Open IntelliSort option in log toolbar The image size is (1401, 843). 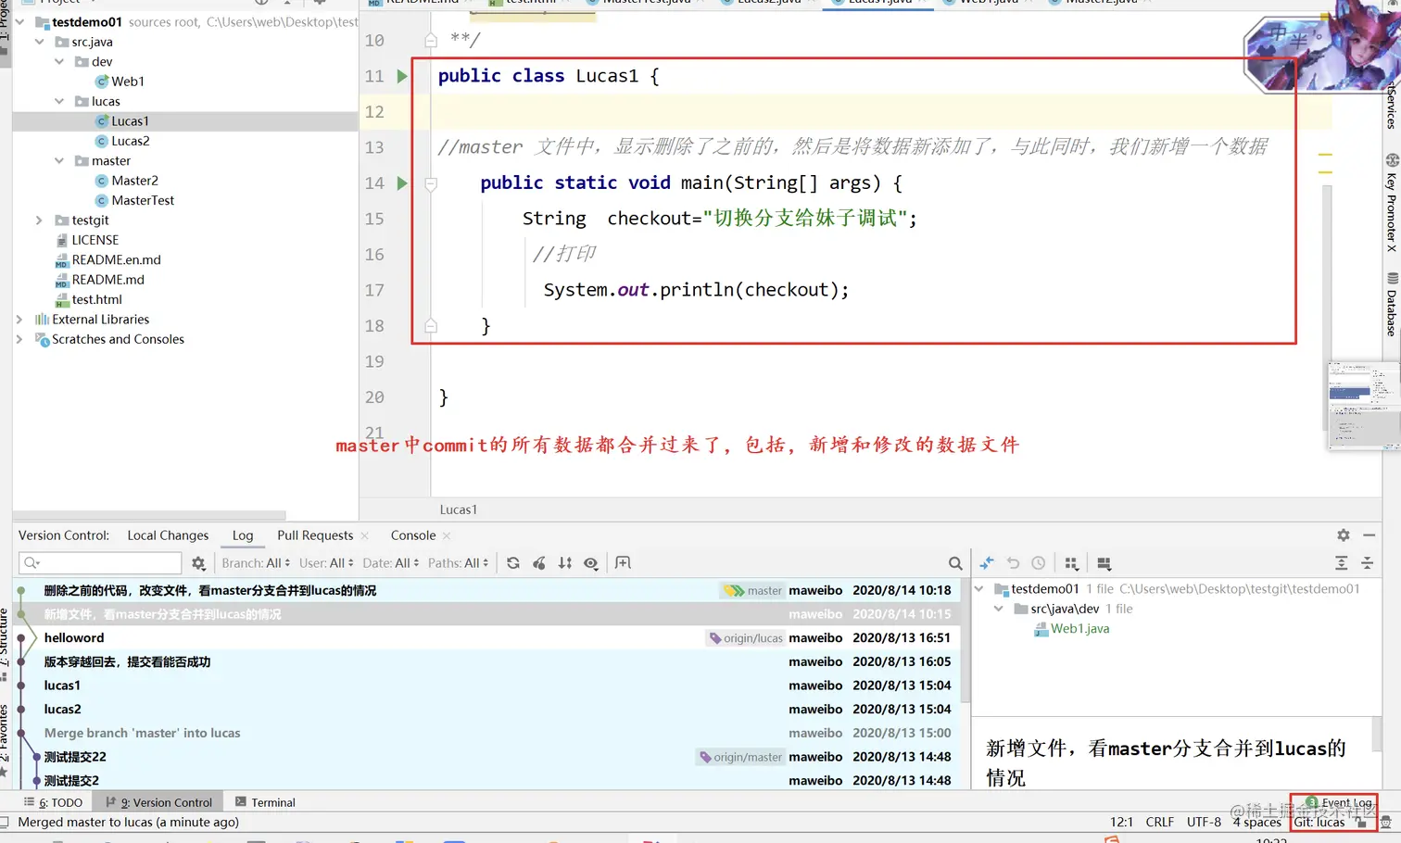click(x=565, y=563)
